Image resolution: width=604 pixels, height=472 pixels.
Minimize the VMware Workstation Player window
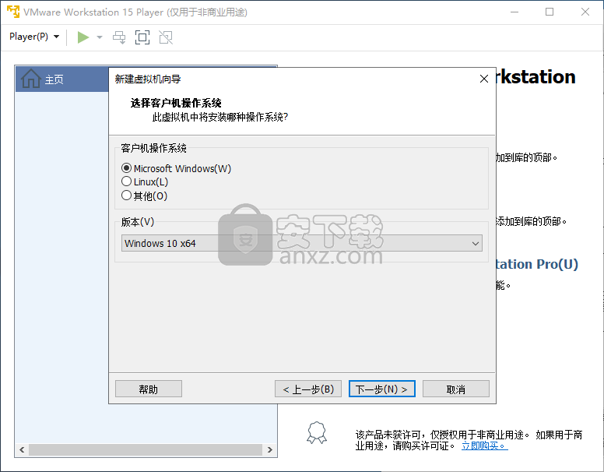coord(514,12)
